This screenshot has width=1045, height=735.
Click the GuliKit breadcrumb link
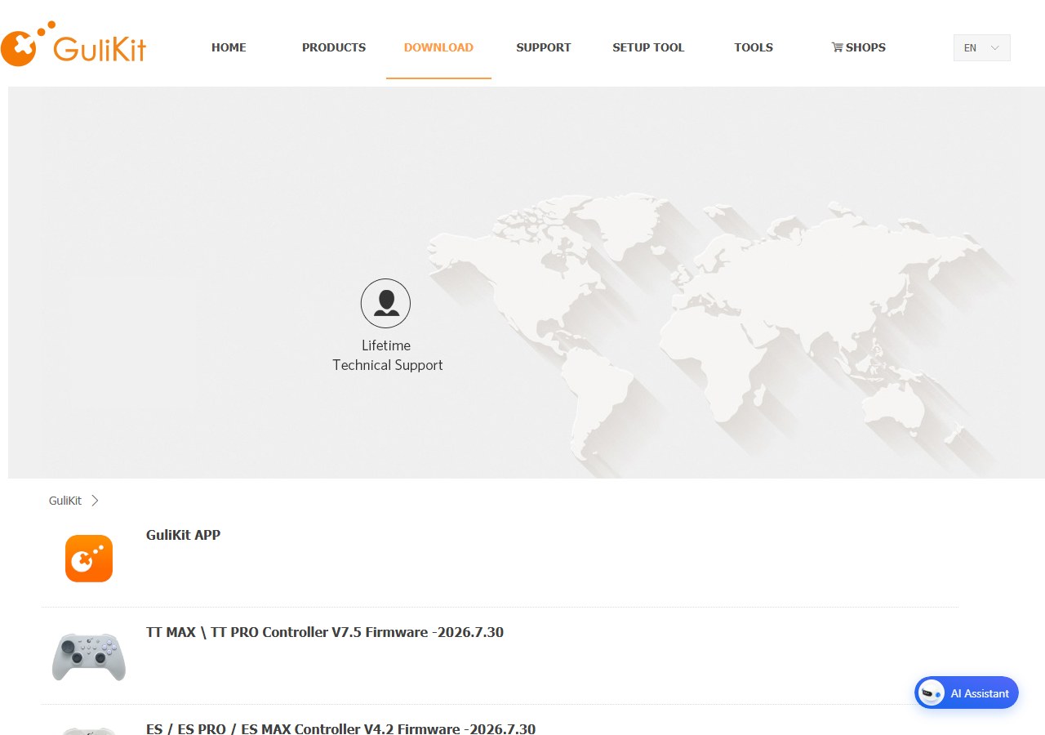point(65,501)
